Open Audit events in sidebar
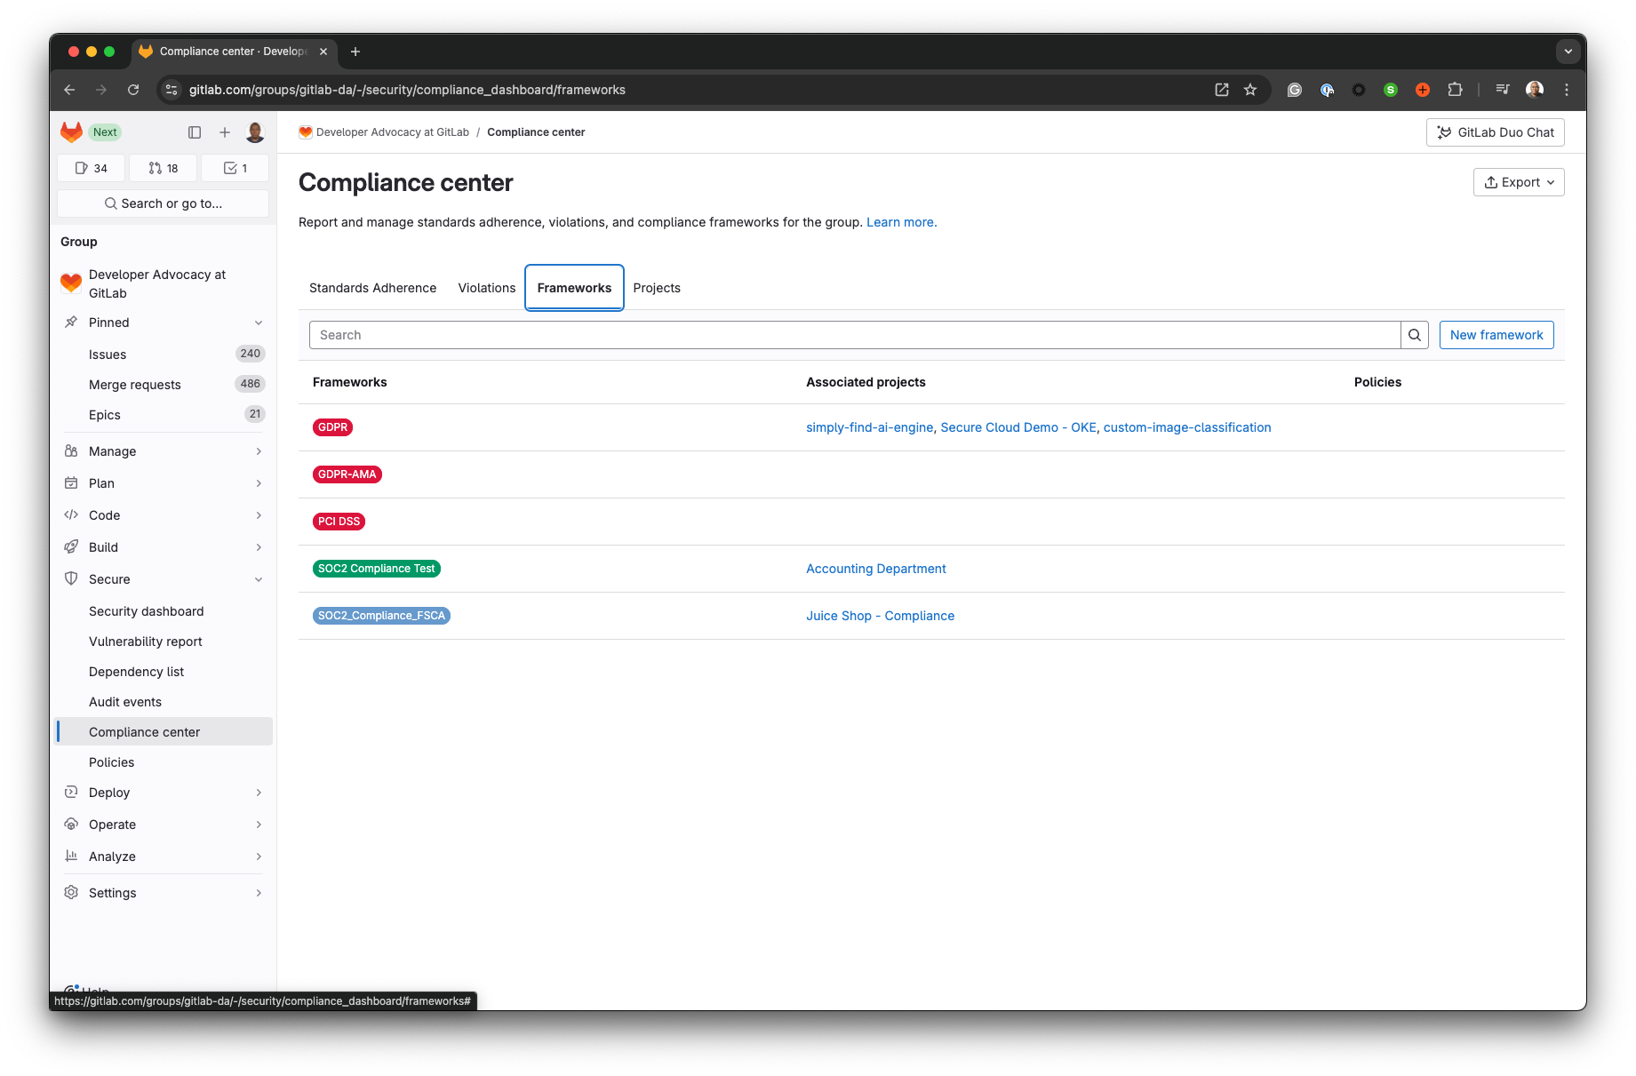 (164, 702)
